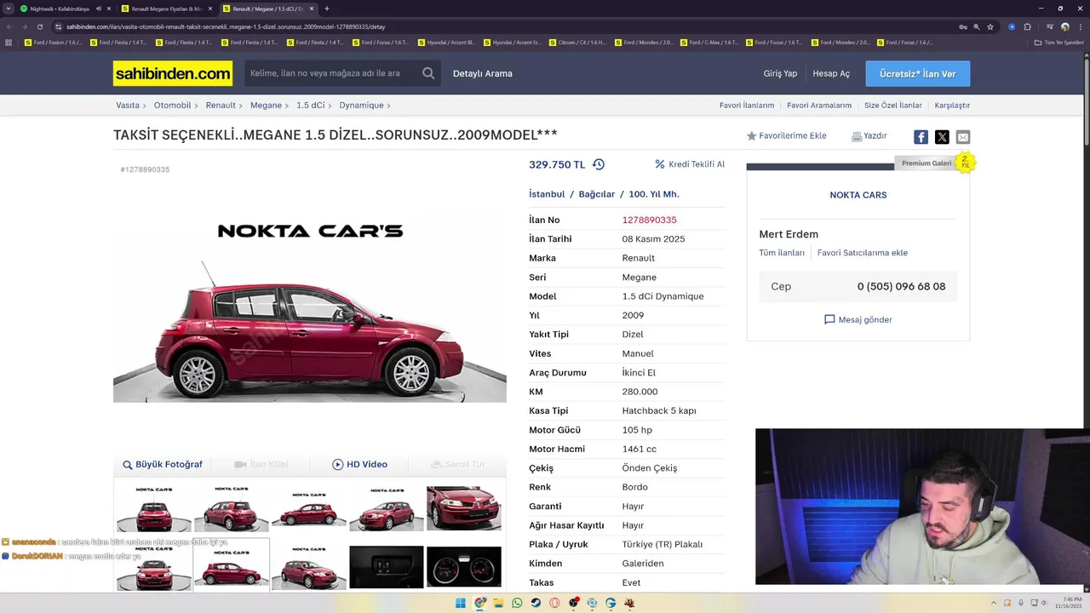This screenshot has height=613, width=1090.
Task: Open NOKTA CARS store link
Action: click(x=858, y=195)
